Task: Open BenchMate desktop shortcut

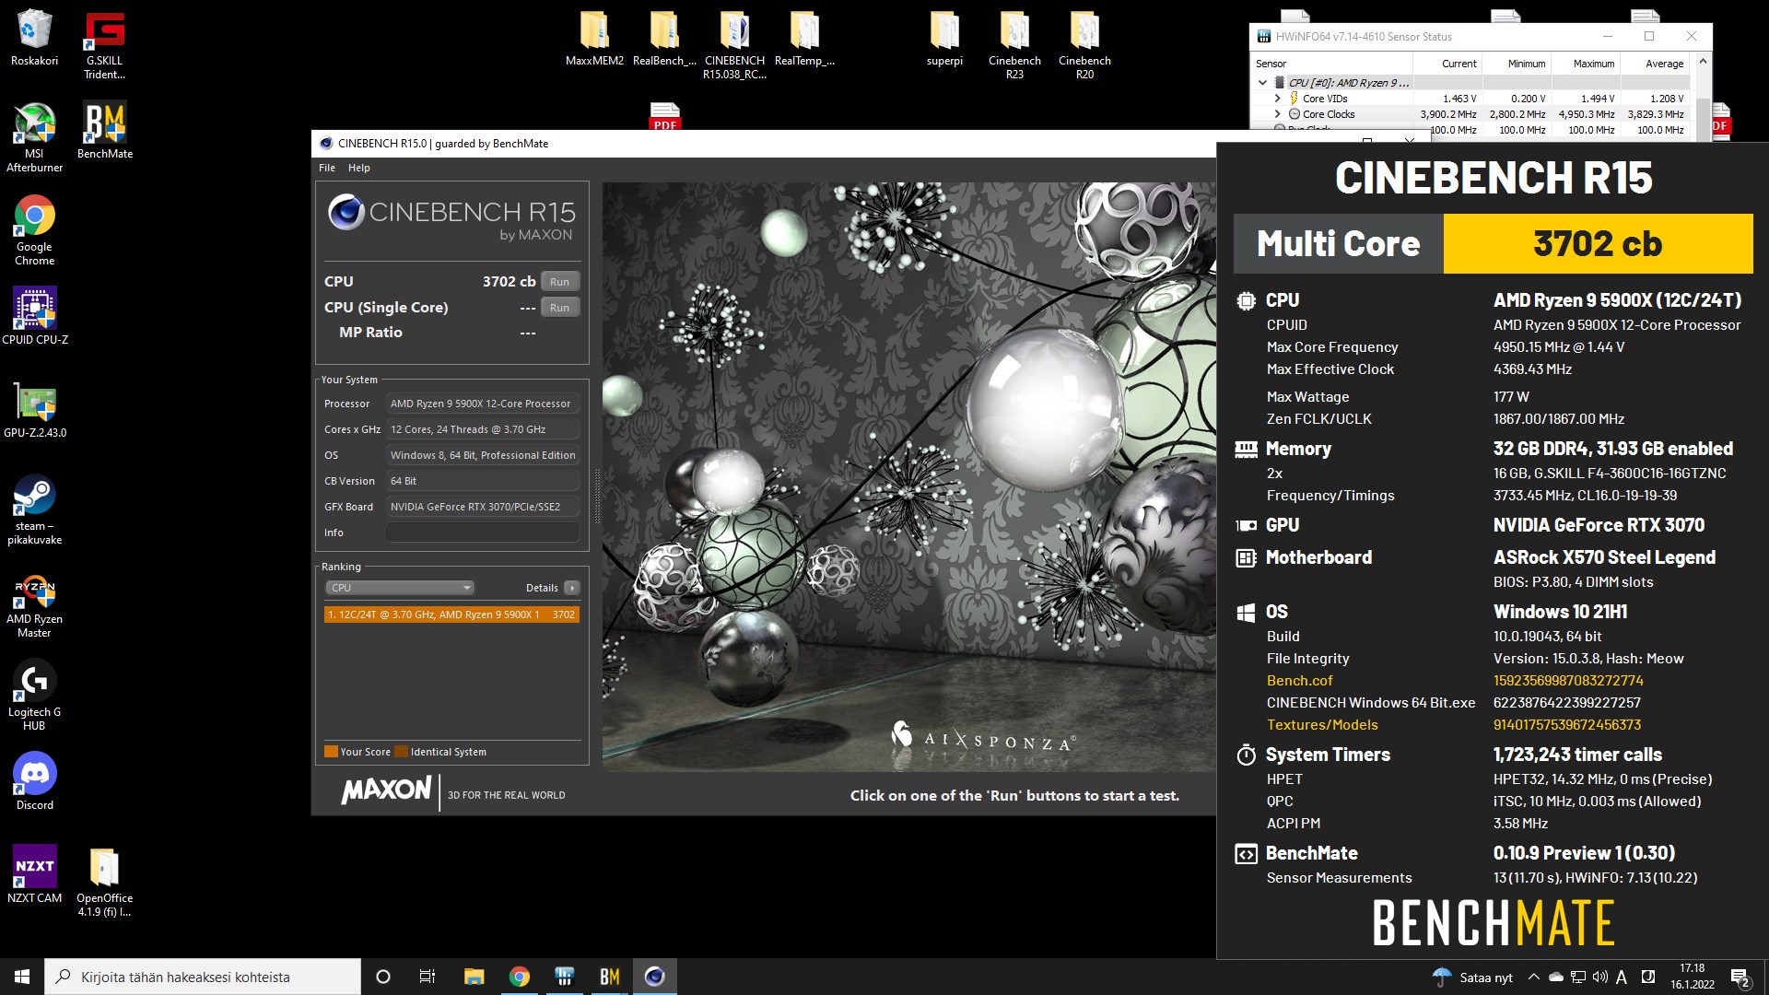Action: (104, 130)
